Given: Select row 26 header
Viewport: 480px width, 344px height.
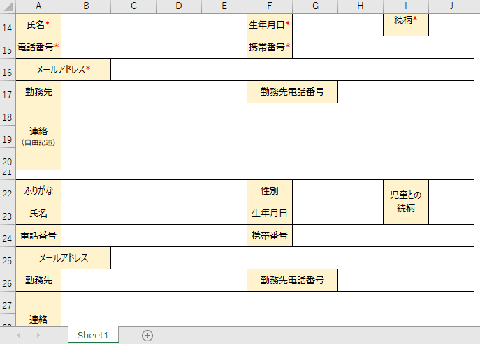Looking at the screenshot, I should click(x=8, y=280).
